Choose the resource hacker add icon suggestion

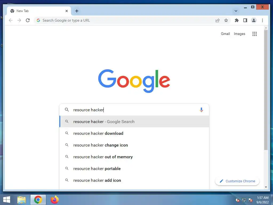[x=134, y=180]
